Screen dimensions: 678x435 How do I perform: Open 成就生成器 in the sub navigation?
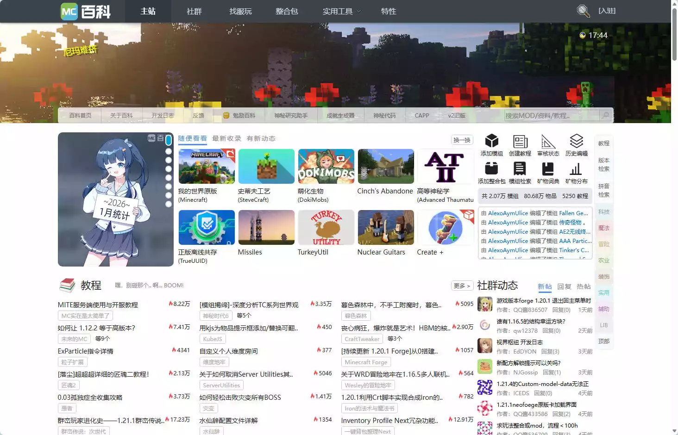[x=340, y=116]
